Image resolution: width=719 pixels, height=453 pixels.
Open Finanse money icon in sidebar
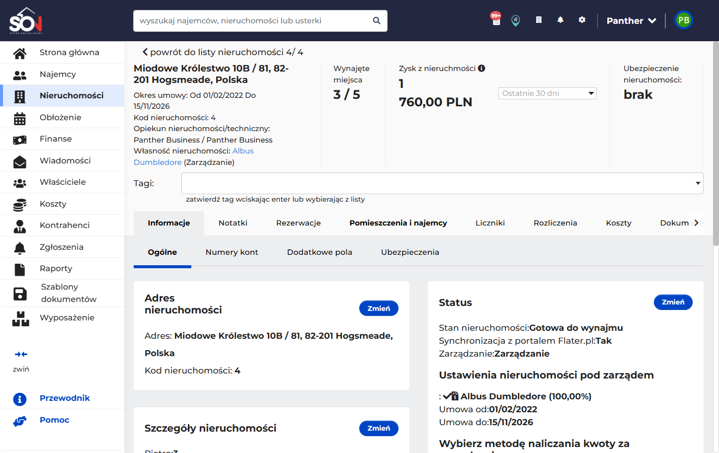(20, 140)
